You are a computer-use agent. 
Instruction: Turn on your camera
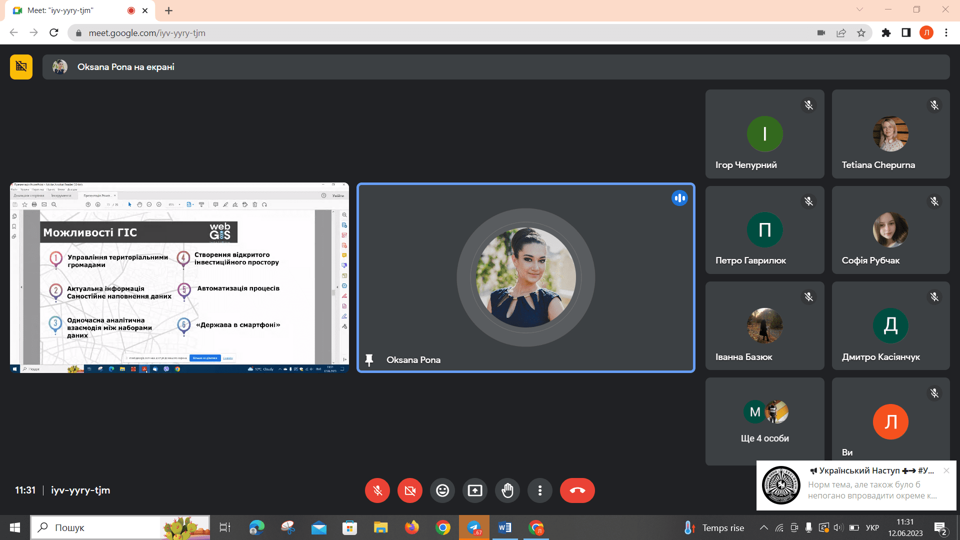point(410,490)
